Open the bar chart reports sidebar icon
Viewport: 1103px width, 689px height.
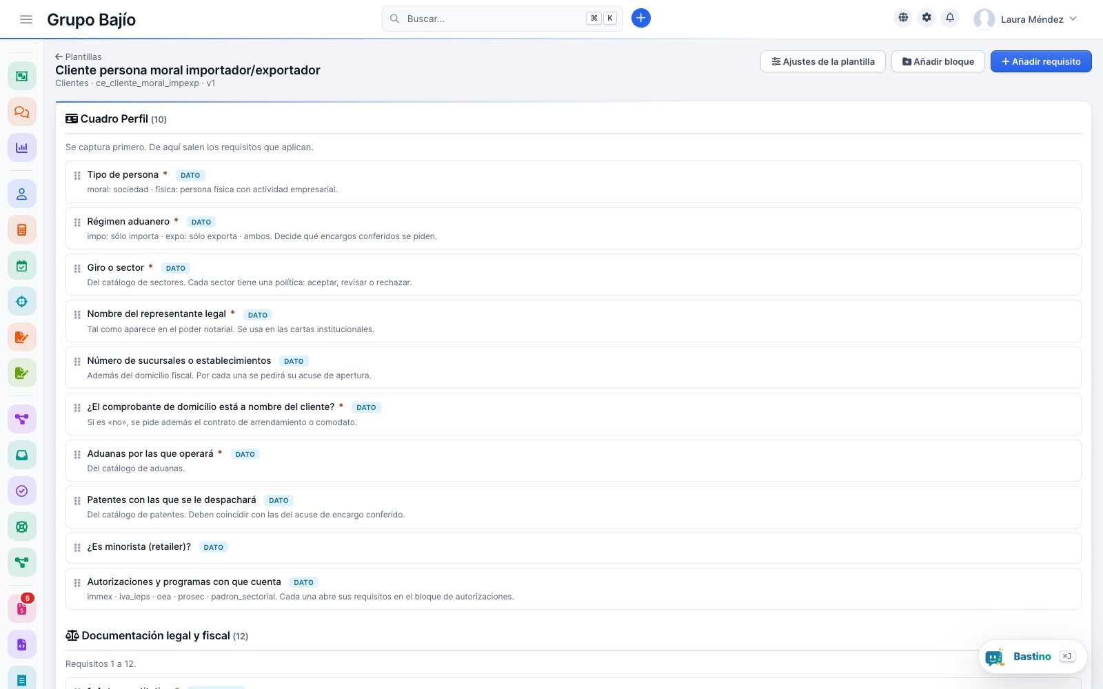point(22,147)
